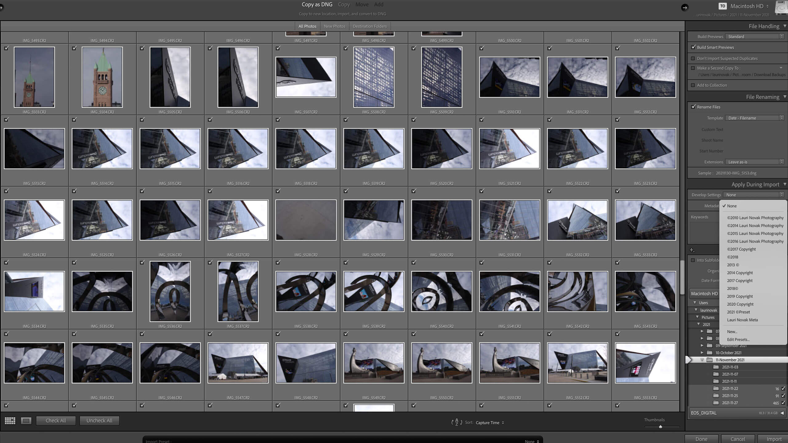The width and height of the screenshot is (788, 443).
Task: Open Build Previews Standard dropdown
Action: (x=754, y=37)
